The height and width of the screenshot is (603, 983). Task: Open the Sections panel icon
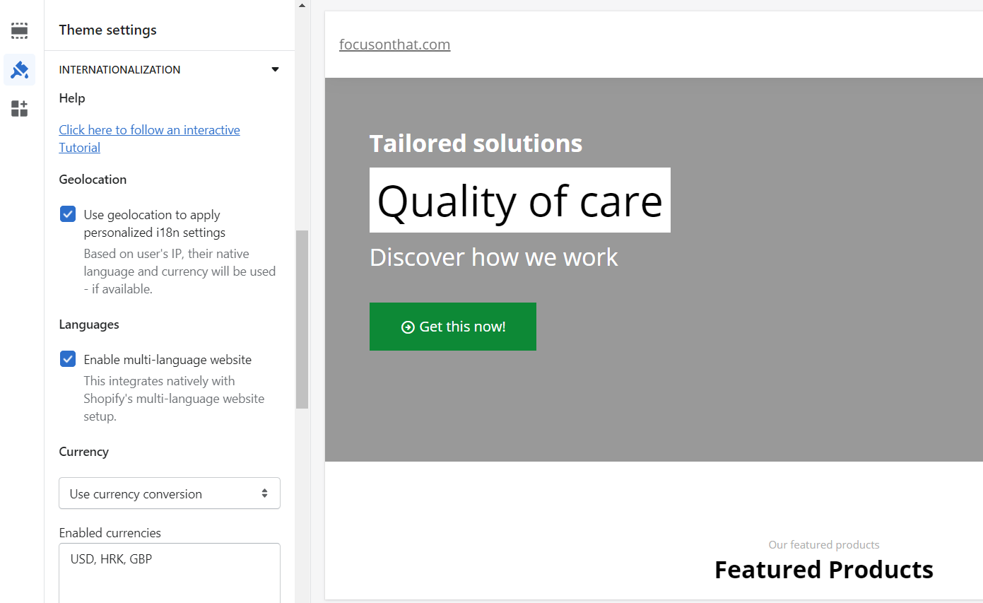[x=19, y=30]
